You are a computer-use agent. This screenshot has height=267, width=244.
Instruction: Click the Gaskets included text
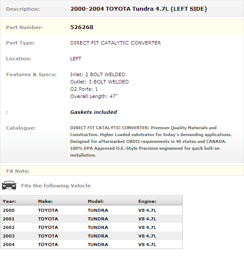pos(93,112)
